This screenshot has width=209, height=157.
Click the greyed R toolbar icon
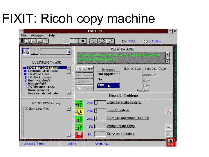click(65, 41)
